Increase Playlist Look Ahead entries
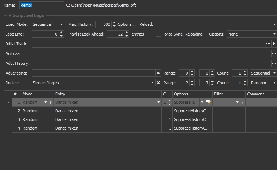 pyautogui.click(x=126, y=33)
